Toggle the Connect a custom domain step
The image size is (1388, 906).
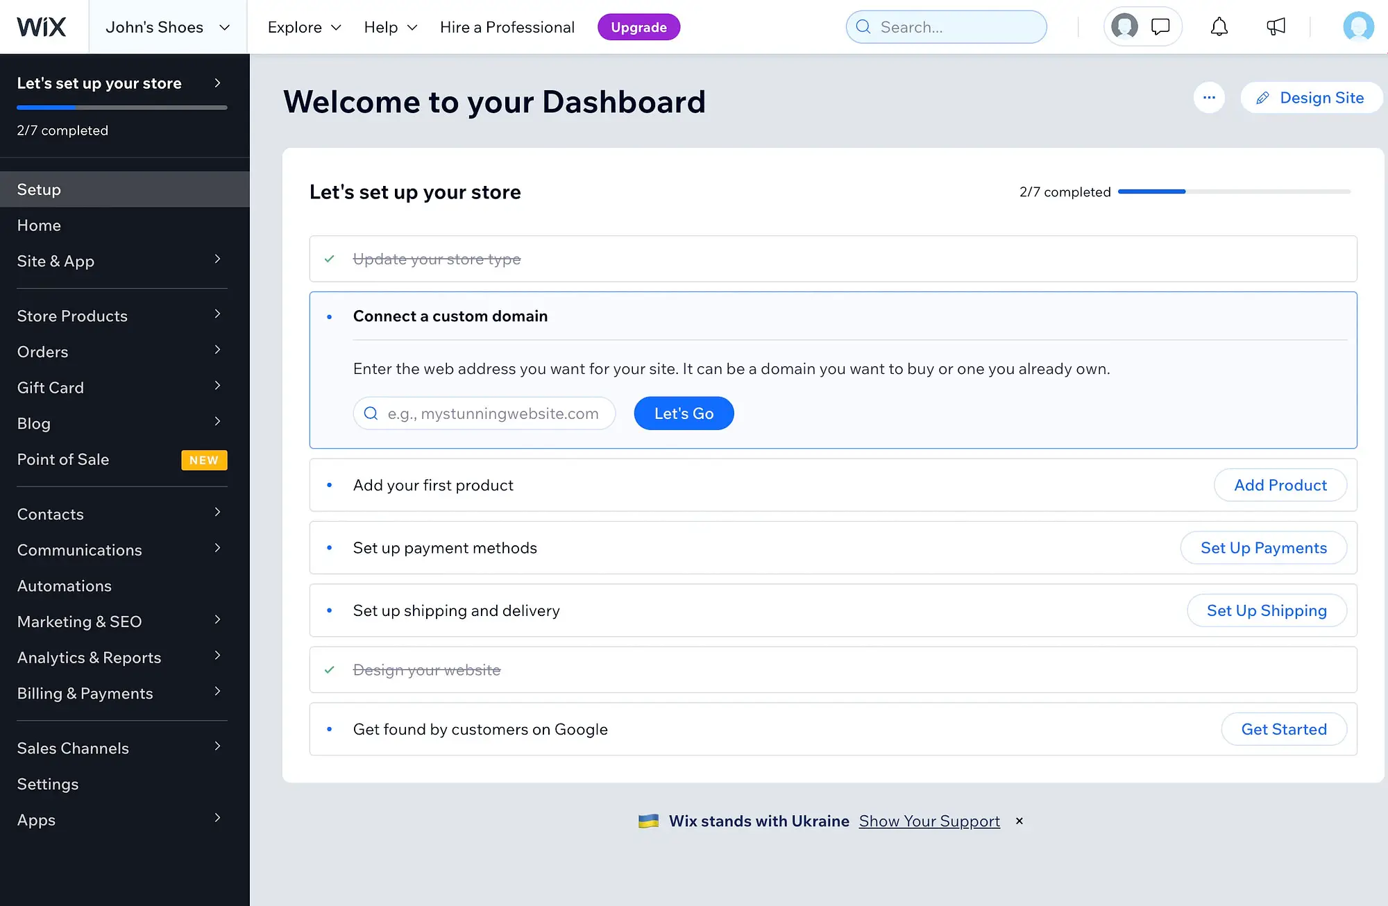pyautogui.click(x=450, y=316)
